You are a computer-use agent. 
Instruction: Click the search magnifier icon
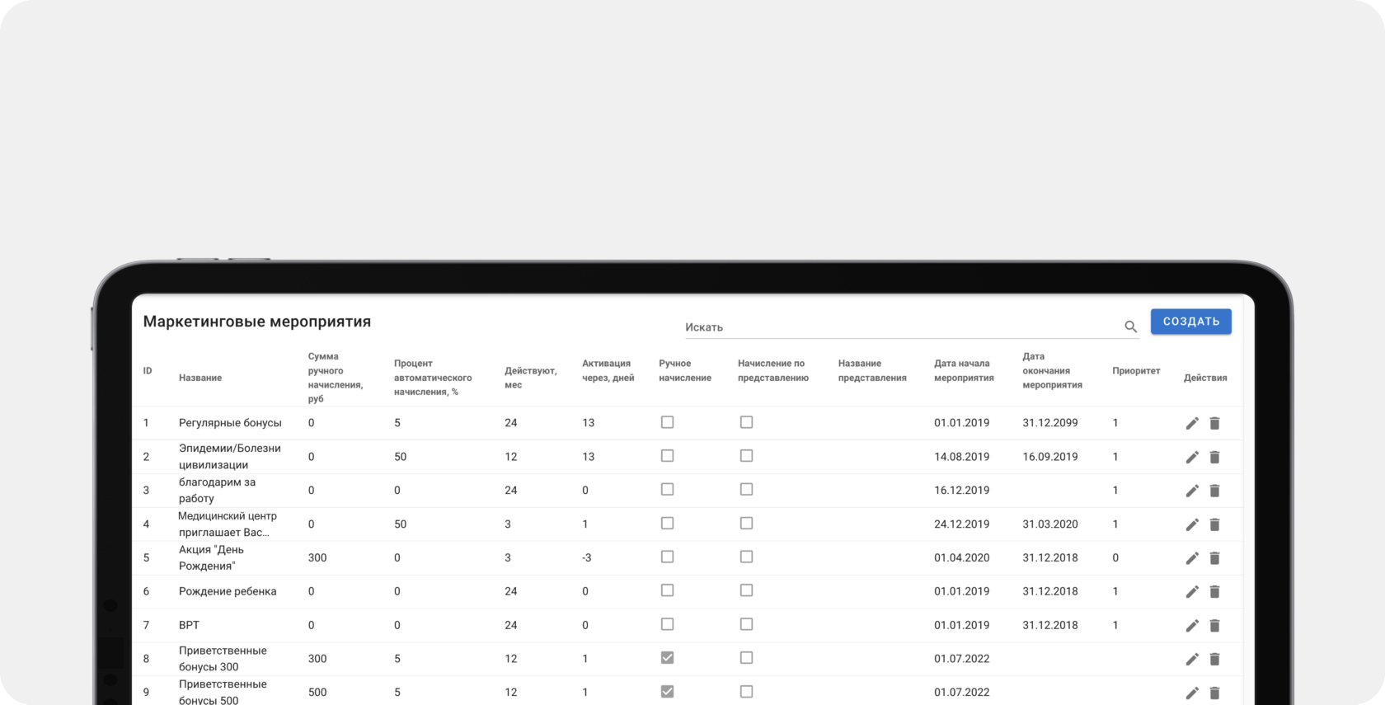pyautogui.click(x=1130, y=327)
